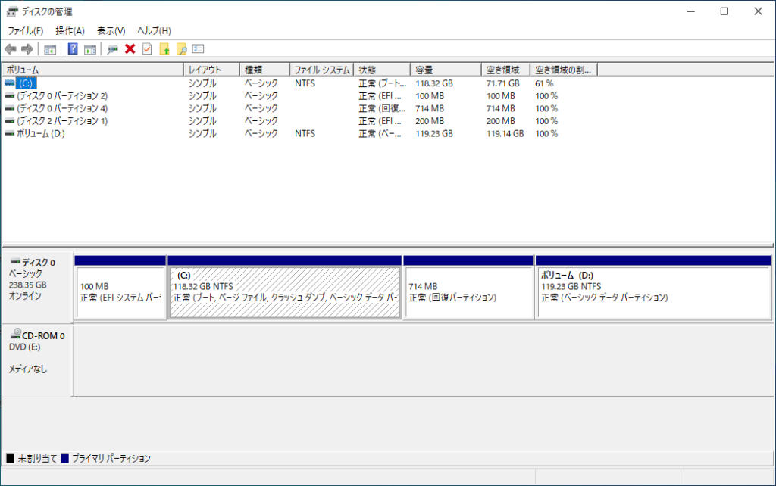Open the 操作(A) menu
776x486 pixels.
coord(70,31)
